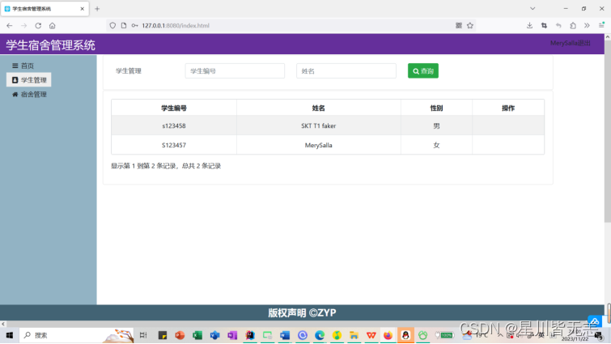Image resolution: width=611 pixels, height=344 pixels.
Task: Select cell SKT T1 faker
Action: (x=318, y=125)
